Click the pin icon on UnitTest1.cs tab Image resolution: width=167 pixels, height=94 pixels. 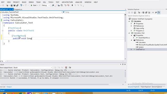(x=10, y=9)
